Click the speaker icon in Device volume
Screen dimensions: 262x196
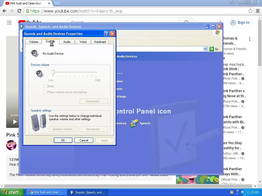point(39,74)
